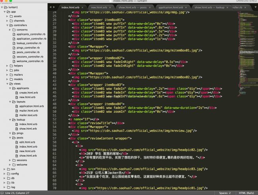
Task: Click the tab scroll left arrow
Action: coord(51,7)
